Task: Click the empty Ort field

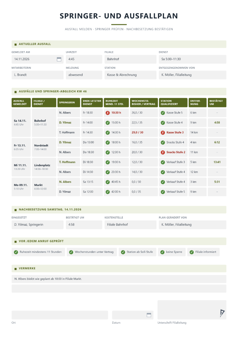Action: click(60, 315)
